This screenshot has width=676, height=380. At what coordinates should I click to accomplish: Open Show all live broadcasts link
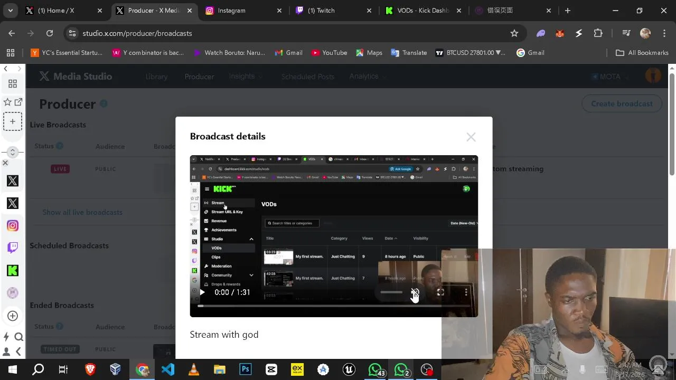click(82, 212)
